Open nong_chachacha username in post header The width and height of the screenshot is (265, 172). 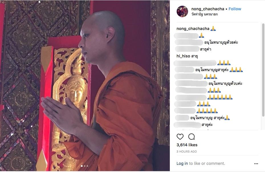tap(208, 9)
